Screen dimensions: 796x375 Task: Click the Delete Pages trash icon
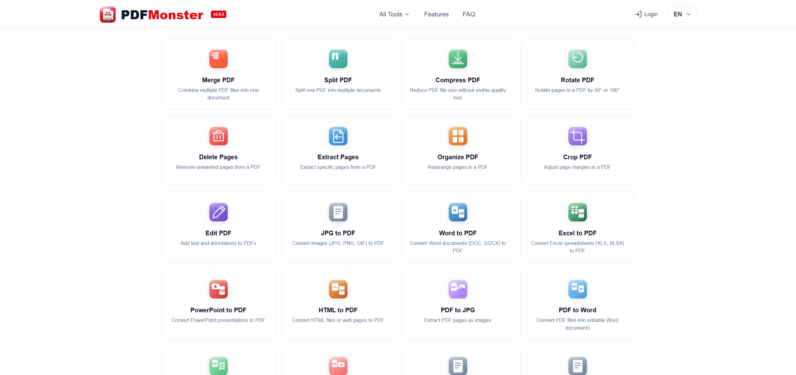click(218, 136)
